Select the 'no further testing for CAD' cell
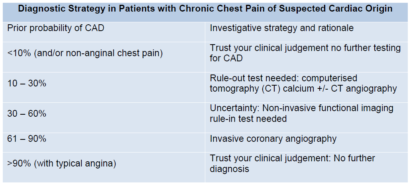Image resolution: width=411 pixels, height=186 pixels. (x=307, y=57)
